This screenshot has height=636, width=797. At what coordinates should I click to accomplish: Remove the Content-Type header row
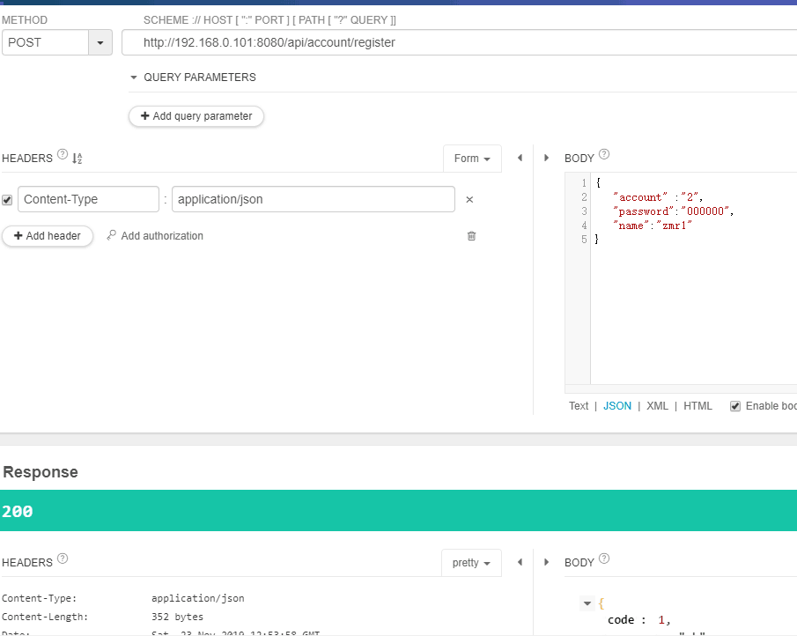pos(469,200)
